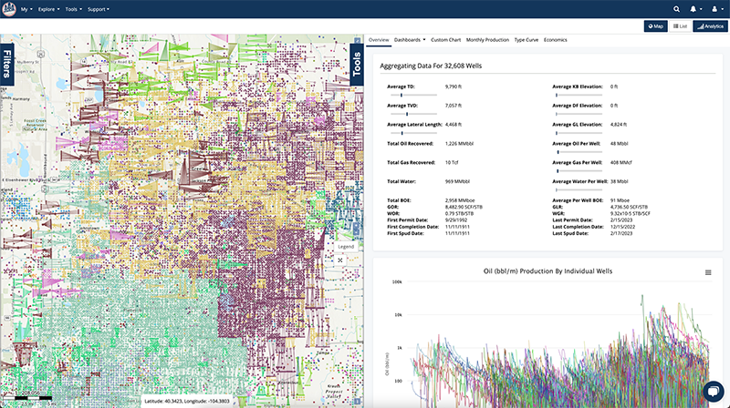
Task: Switch to List view
Action: point(680,26)
